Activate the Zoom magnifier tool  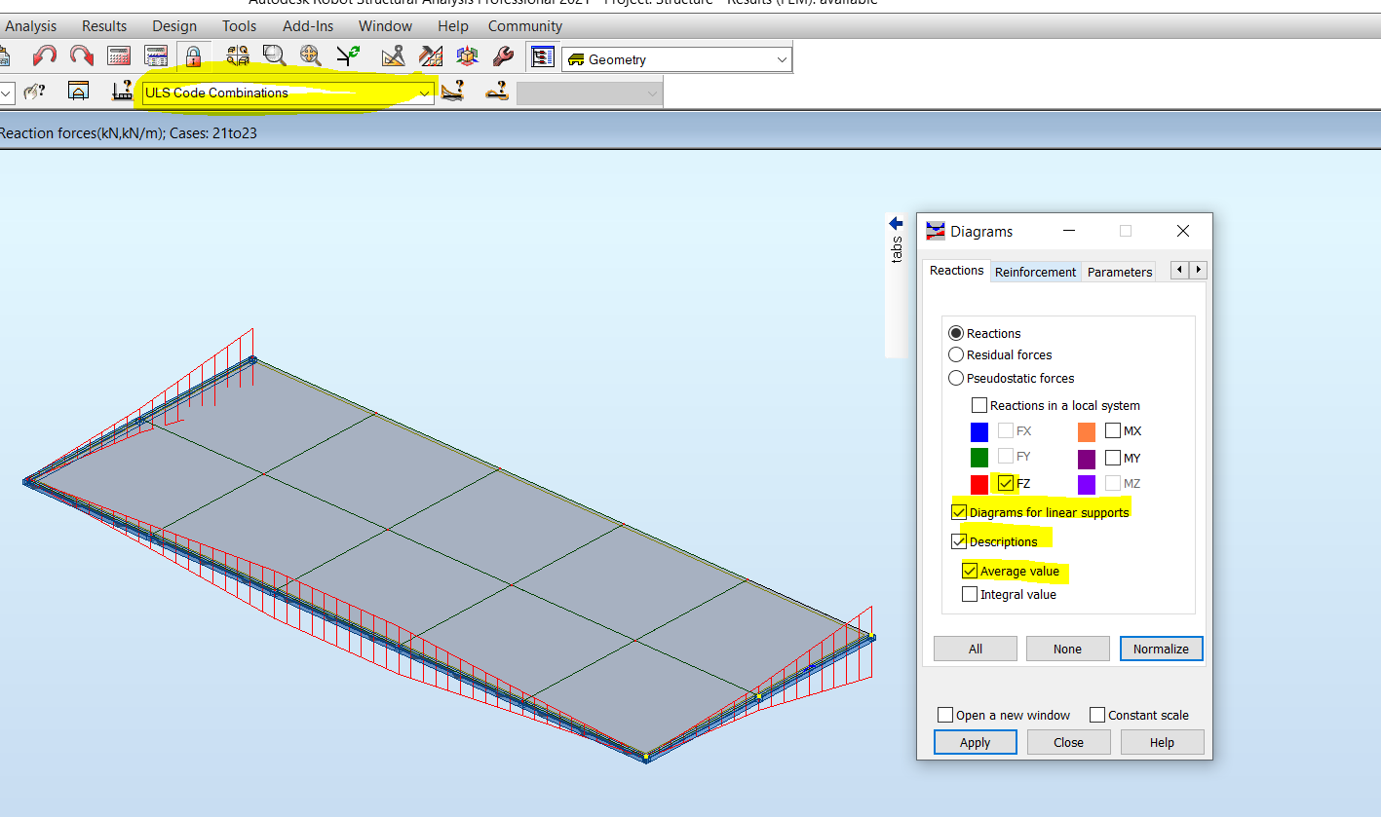point(274,56)
